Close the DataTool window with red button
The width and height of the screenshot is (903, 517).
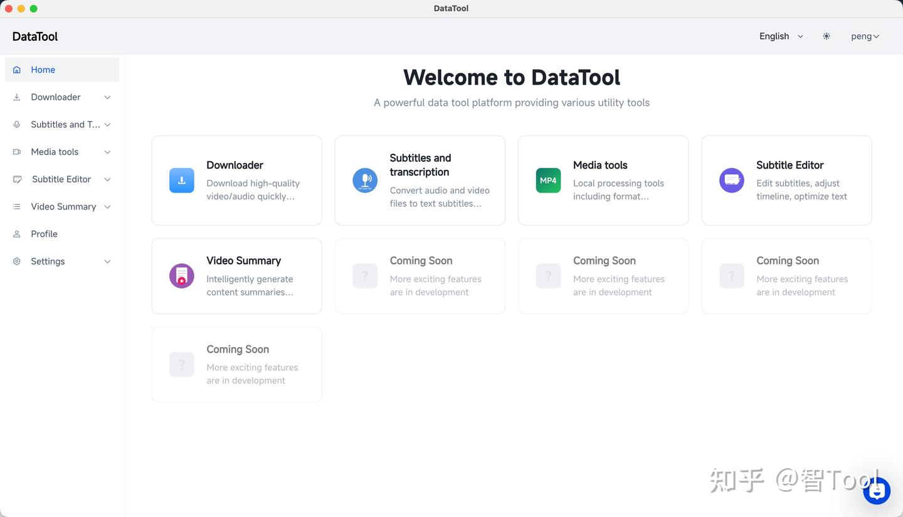pyautogui.click(x=9, y=9)
